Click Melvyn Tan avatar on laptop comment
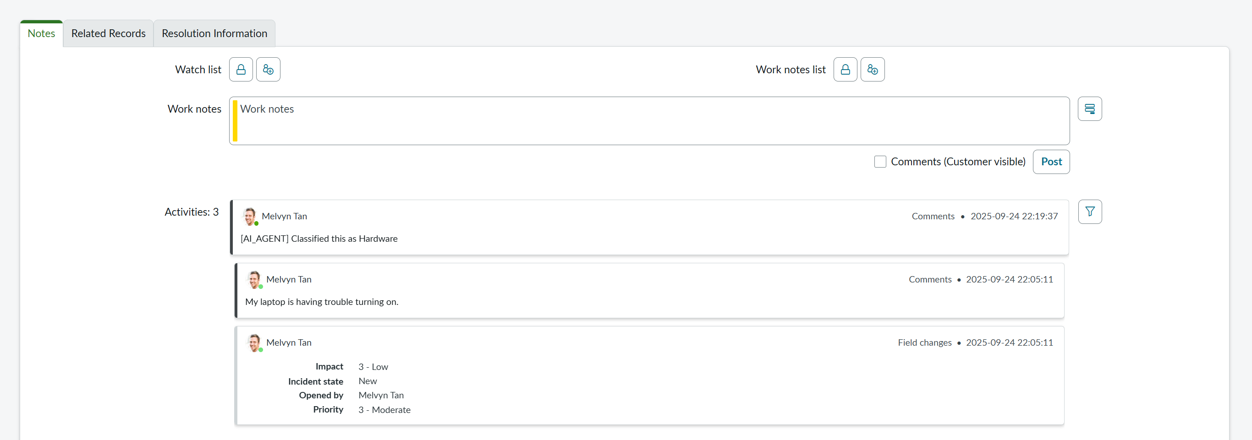Screen dimensions: 1252x440 [x=254, y=280]
